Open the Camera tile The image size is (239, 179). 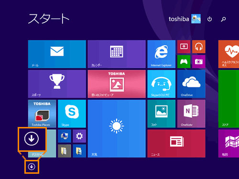(199, 62)
